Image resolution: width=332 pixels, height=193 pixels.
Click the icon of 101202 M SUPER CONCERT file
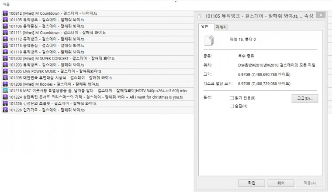coord(5,58)
